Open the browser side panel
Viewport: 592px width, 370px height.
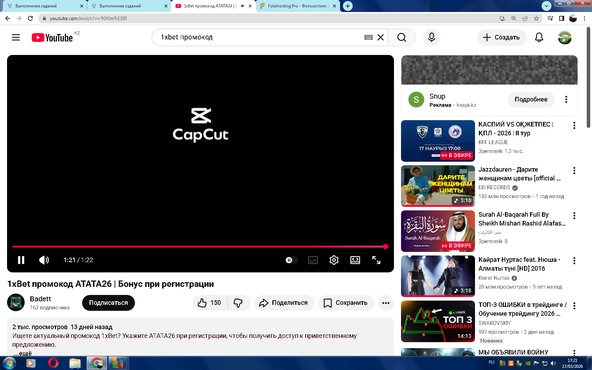562,18
